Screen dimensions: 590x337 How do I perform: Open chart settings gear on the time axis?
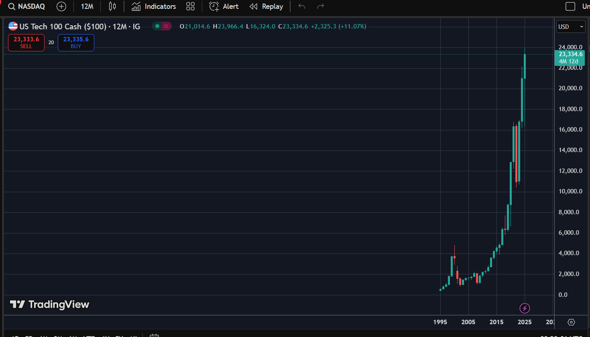tap(571, 322)
